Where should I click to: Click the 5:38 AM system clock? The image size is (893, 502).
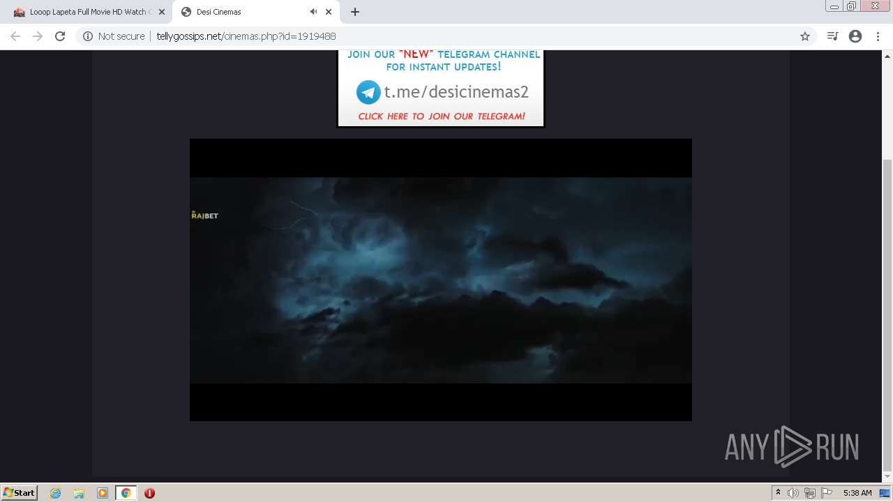(857, 493)
